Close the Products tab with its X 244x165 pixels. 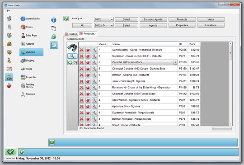pos(81,33)
